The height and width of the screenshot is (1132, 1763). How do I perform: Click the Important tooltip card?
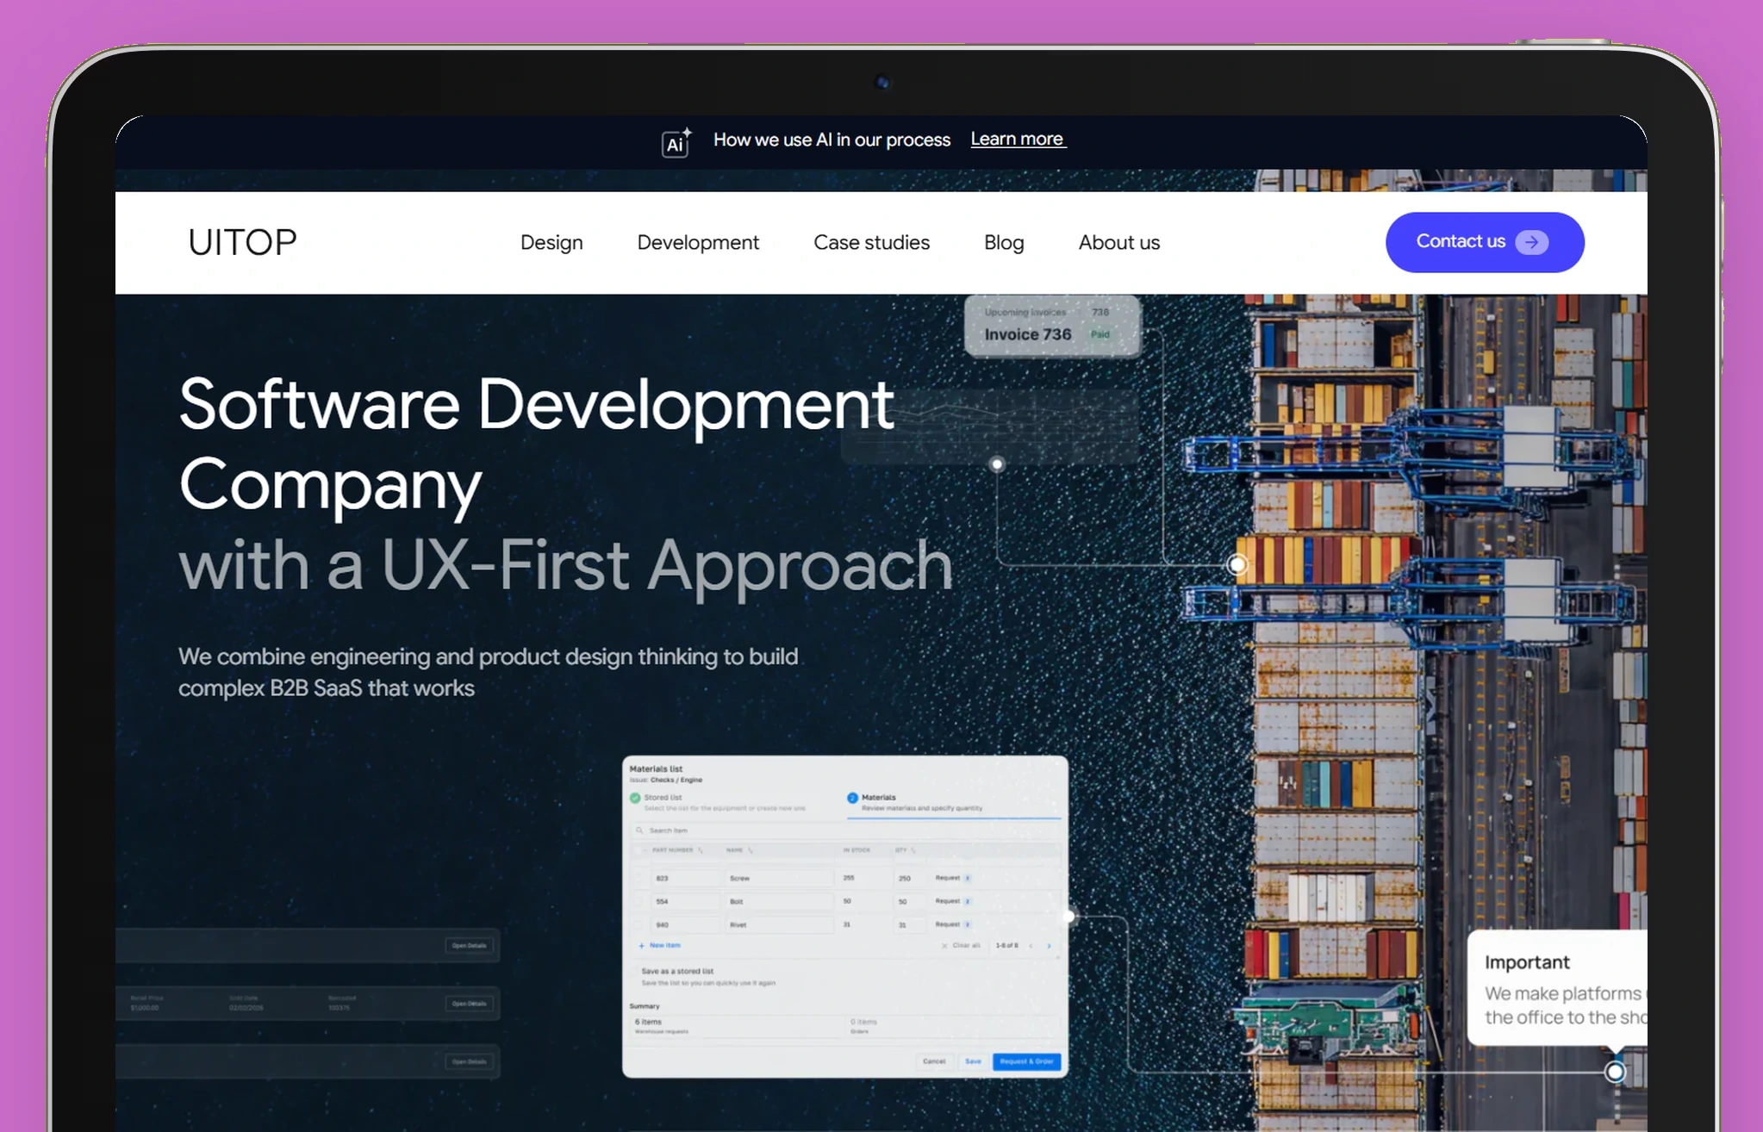point(1556,988)
